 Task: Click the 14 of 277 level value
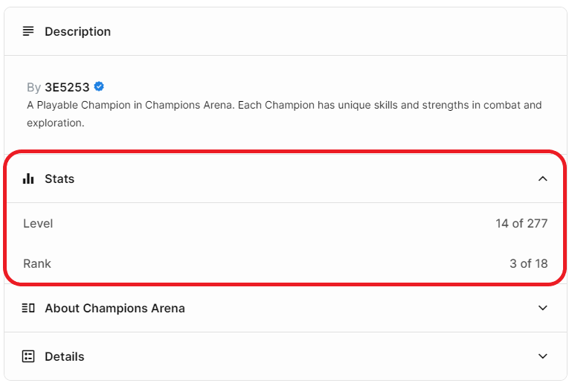coord(521,223)
